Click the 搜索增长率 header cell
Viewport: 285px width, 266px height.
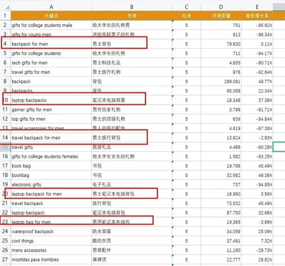coord(257,16)
